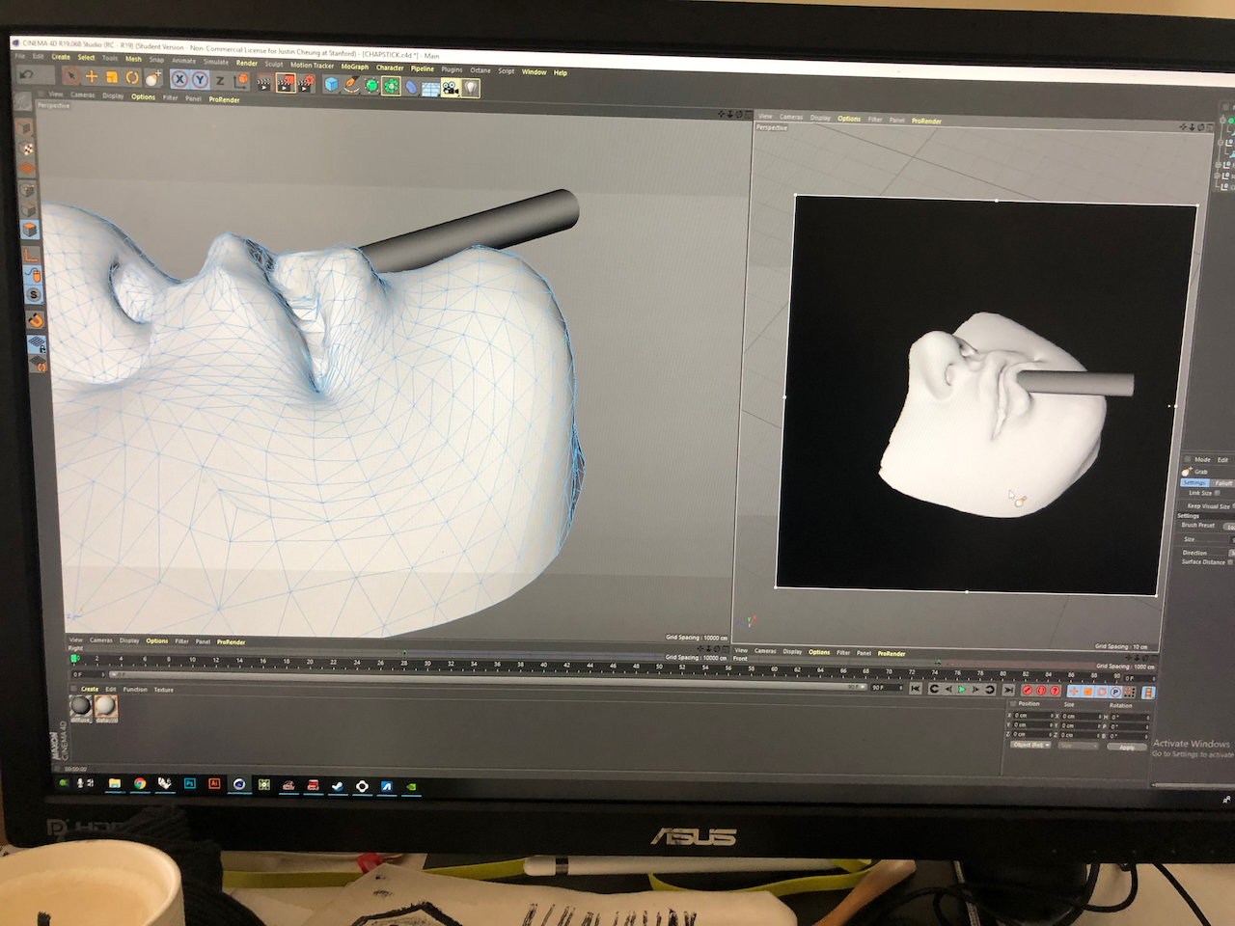1235x926 pixels.
Task: Open the Create menu in menu bar
Action: (x=61, y=57)
